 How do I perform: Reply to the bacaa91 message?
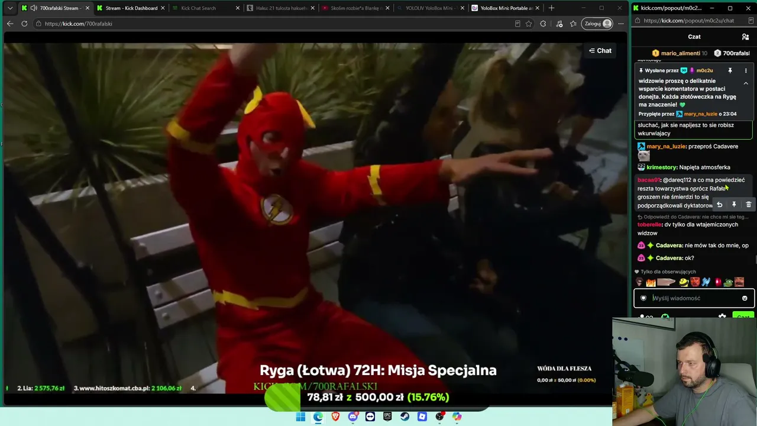pos(720,205)
